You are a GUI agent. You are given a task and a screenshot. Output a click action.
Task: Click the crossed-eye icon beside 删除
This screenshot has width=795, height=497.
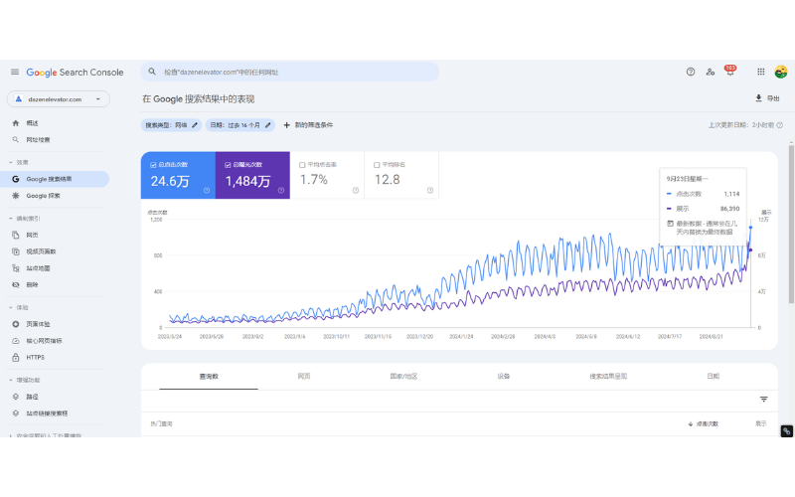point(15,284)
